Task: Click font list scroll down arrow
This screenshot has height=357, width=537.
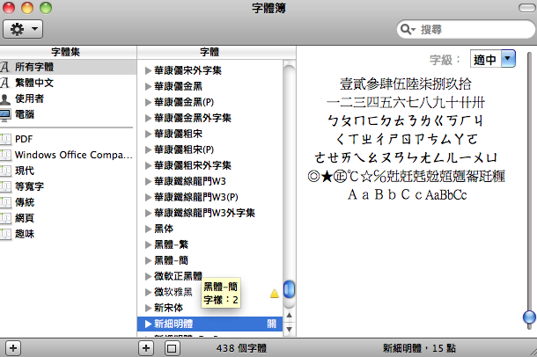Action: (x=289, y=329)
